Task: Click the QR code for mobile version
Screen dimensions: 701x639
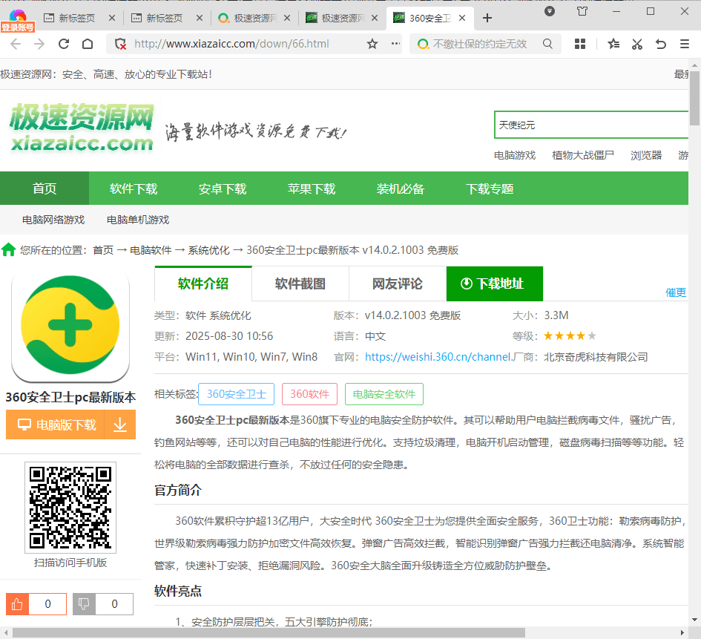Action: pos(70,507)
